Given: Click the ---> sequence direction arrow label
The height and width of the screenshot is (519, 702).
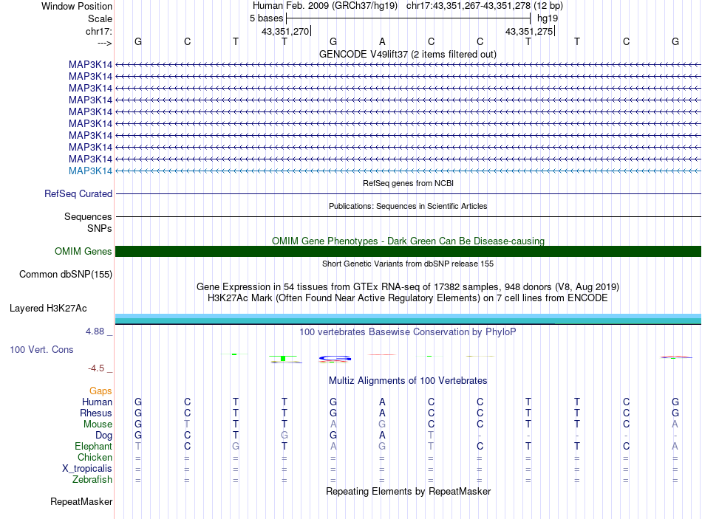Looking at the screenshot, I should coord(104,43).
